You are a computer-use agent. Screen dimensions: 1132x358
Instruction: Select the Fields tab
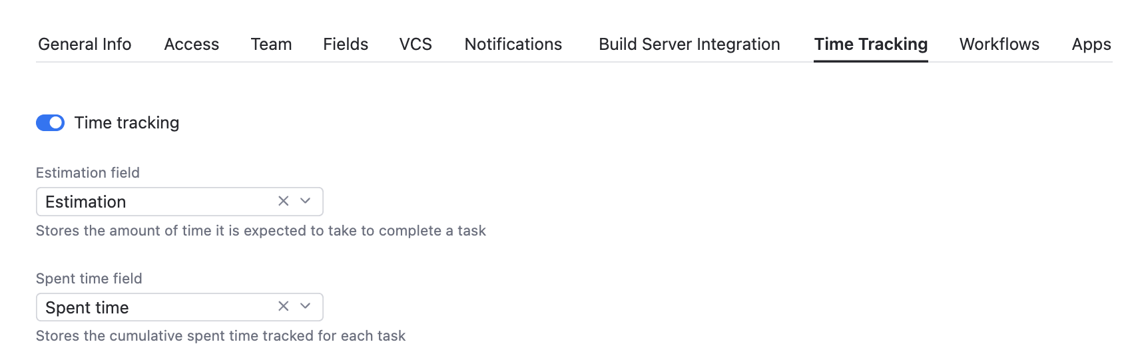(x=346, y=45)
